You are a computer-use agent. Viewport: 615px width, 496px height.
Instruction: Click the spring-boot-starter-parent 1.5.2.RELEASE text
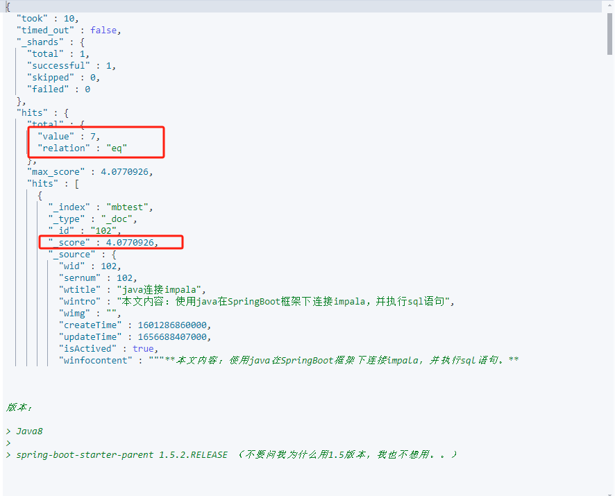coord(121,454)
